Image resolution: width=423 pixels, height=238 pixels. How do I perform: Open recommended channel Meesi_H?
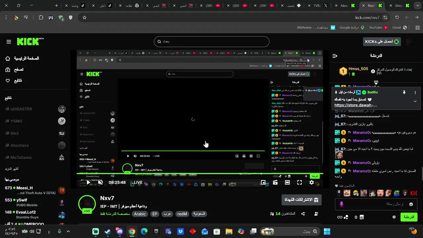click(35, 190)
